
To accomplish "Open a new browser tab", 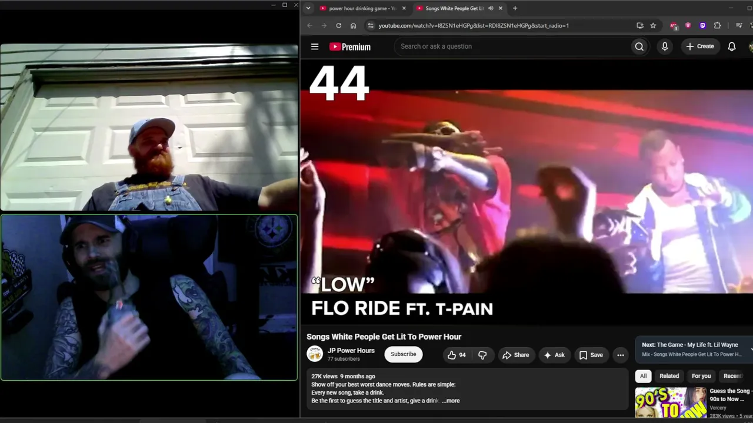I will coord(515,8).
